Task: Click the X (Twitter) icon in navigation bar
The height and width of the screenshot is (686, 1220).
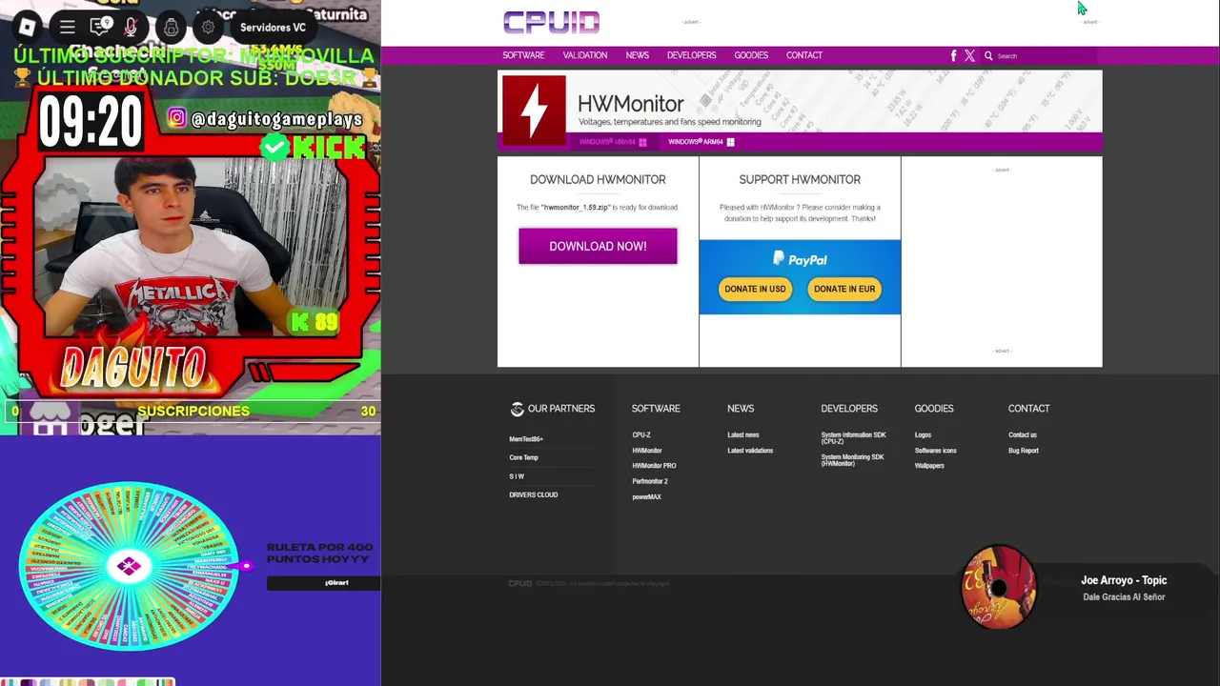Action: click(x=969, y=55)
